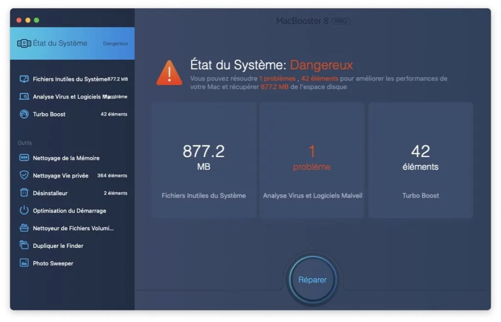Image resolution: width=501 pixels, height=322 pixels.
Task: Select Nettoyage Vie privée tool
Action: pyautogui.click(x=73, y=176)
